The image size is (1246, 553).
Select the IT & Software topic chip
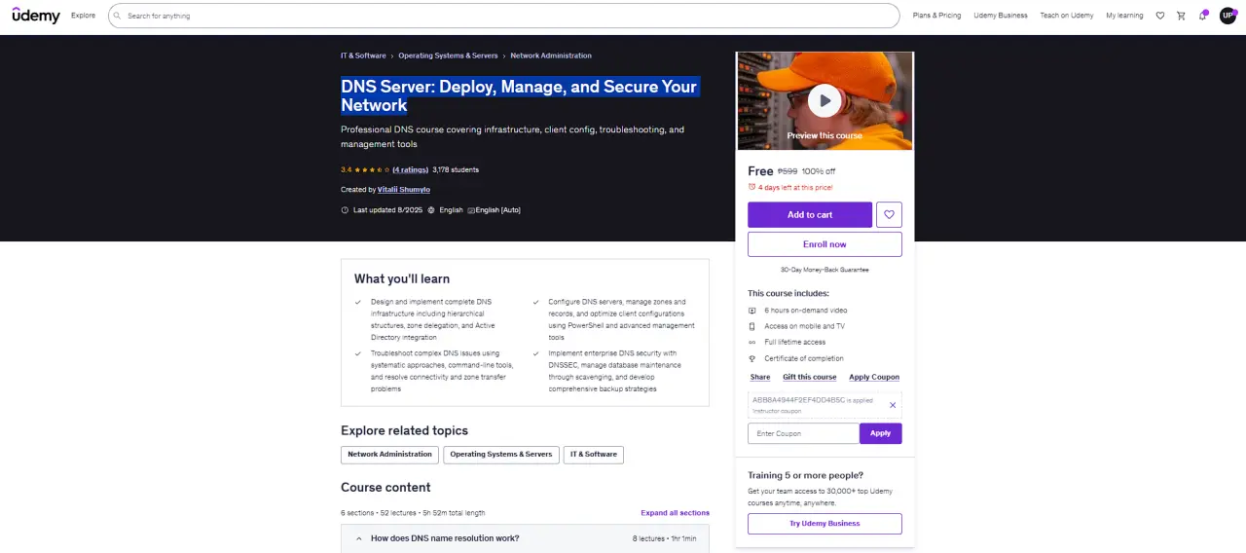[594, 455]
